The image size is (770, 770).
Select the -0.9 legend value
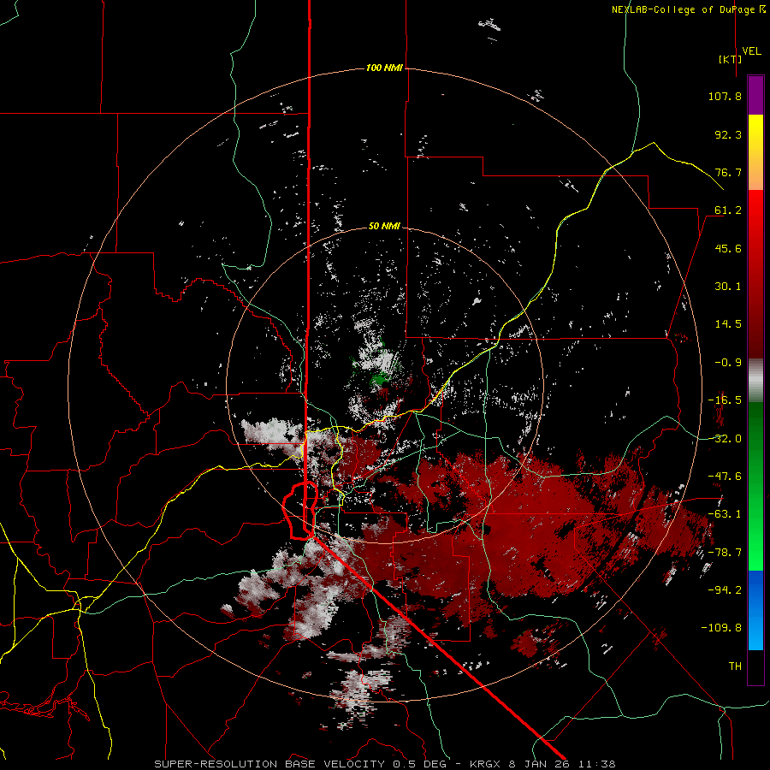coord(728,363)
